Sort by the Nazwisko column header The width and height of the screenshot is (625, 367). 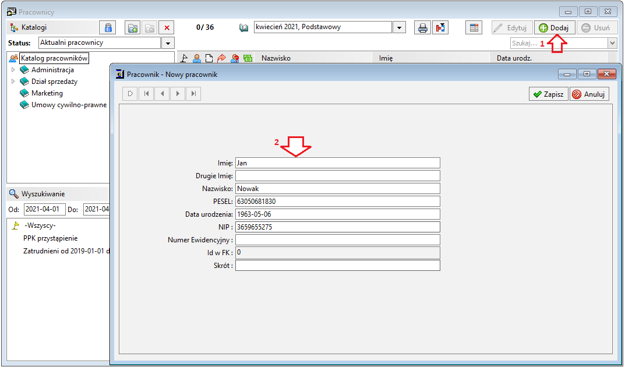[313, 58]
